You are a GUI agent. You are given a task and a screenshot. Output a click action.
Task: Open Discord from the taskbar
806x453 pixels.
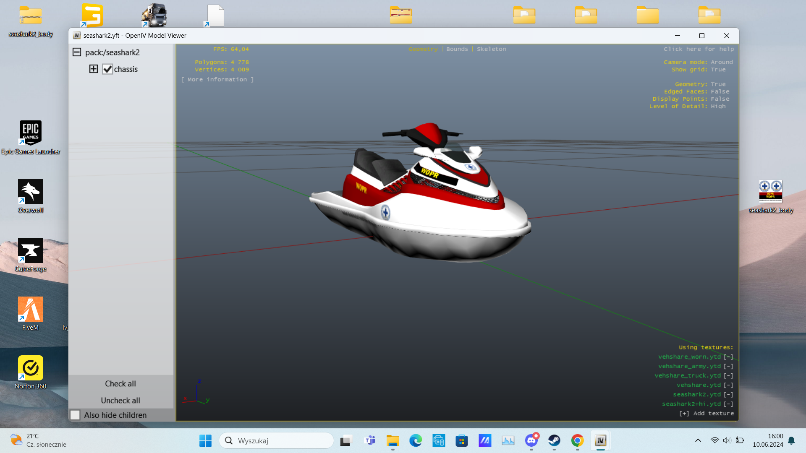tap(531, 440)
